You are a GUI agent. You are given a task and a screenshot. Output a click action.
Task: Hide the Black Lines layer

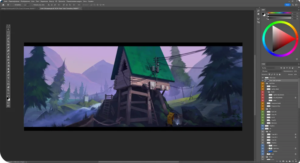pos(263,78)
